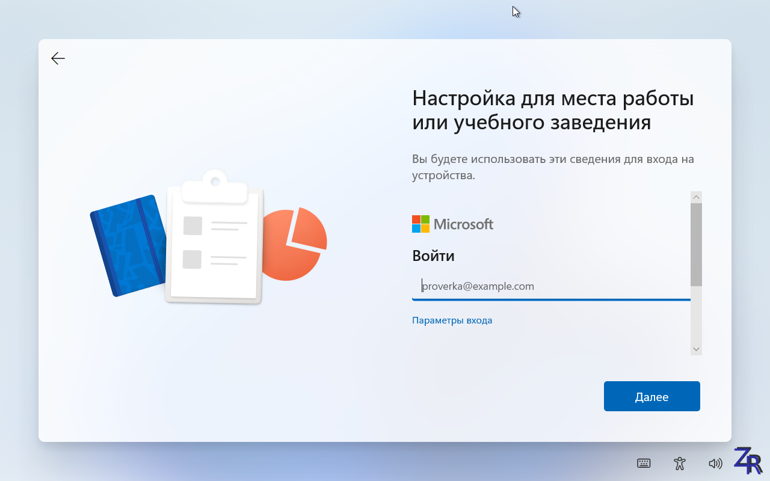The image size is (770, 481).
Task: Open the "Параметры входа" link
Action: click(452, 320)
